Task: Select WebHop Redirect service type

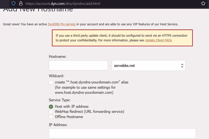Action: tap(51, 112)
